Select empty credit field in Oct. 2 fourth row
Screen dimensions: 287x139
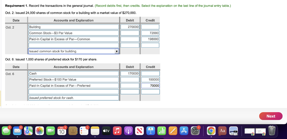(150, 45)
